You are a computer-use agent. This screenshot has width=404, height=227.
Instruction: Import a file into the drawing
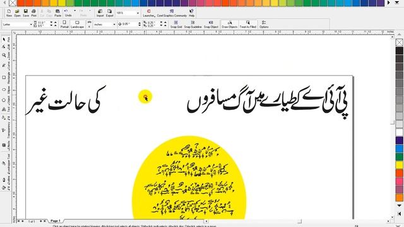coord(100,13)
